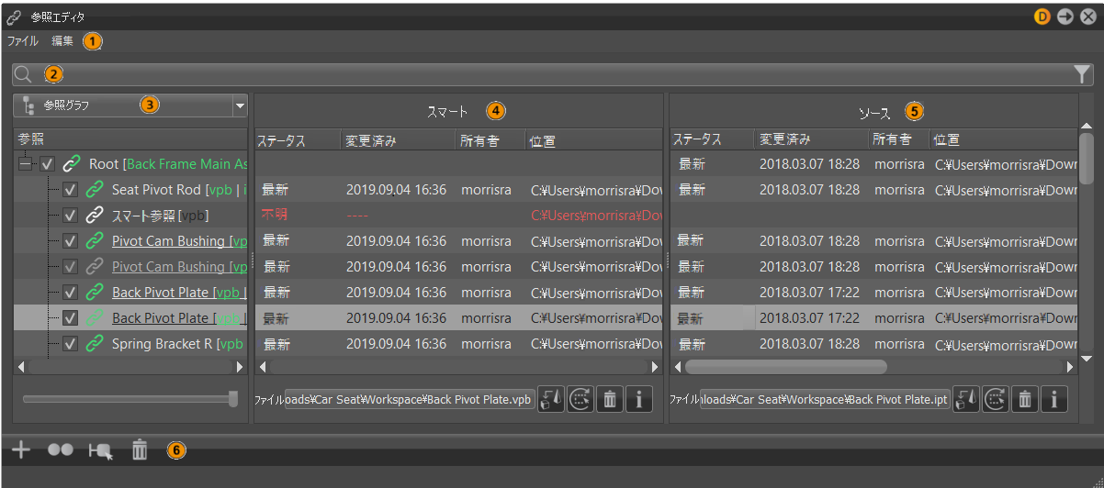Click the Root [Back Frame Main As row label
1104x488 pixels.
pos(168,164)
